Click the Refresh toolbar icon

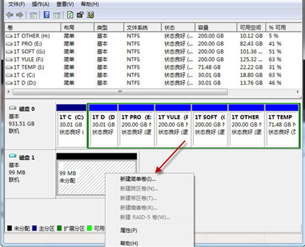coord(70,15)
